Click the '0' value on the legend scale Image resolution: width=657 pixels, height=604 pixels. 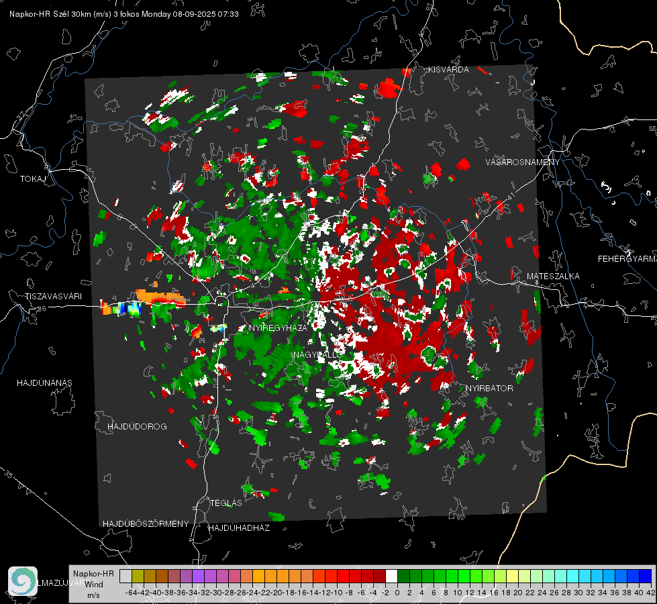tap(397, 593)
